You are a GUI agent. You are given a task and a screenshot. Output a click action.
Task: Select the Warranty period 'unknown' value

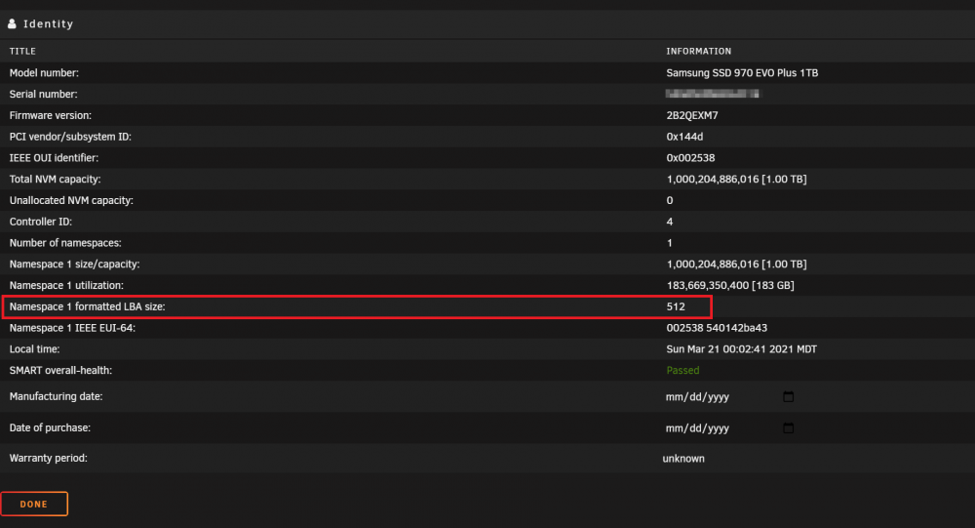(x=683, y=459)
